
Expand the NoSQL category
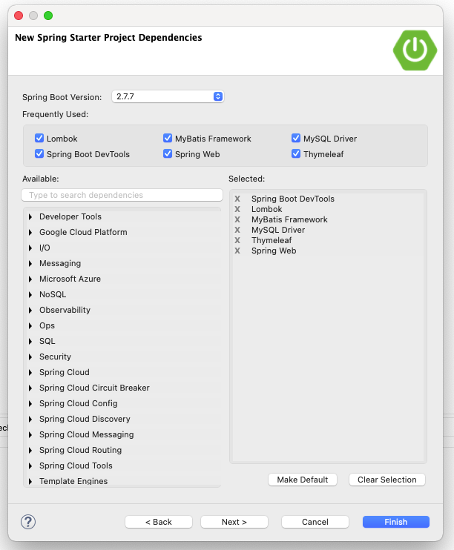[30, 295]
